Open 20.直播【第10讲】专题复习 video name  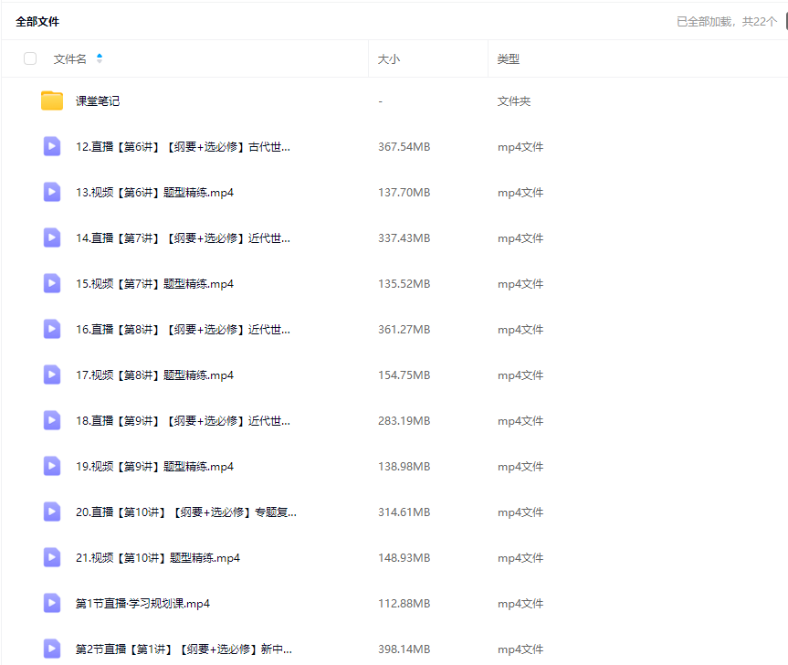point(185,512)
